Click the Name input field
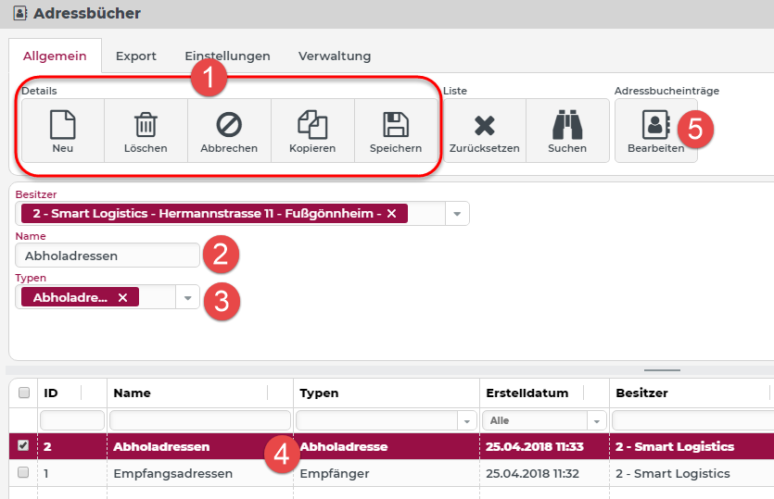 (108, 256)
